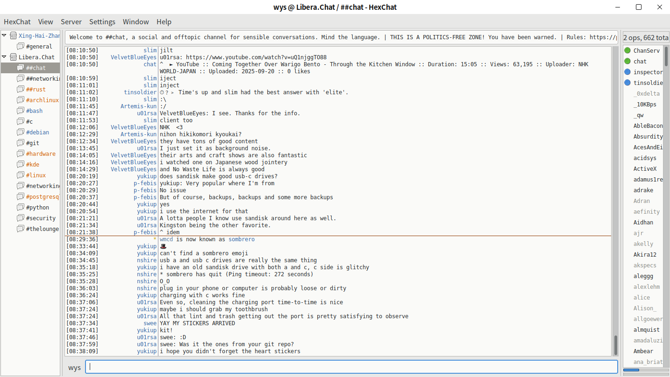Viewport: 670px width, 377px height.
Task: Open the Settings menu
Action: [102, 21]
